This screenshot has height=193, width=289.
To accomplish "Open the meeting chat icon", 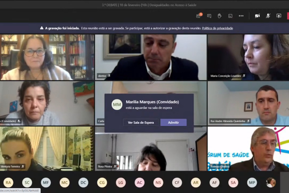I will 209,16.
